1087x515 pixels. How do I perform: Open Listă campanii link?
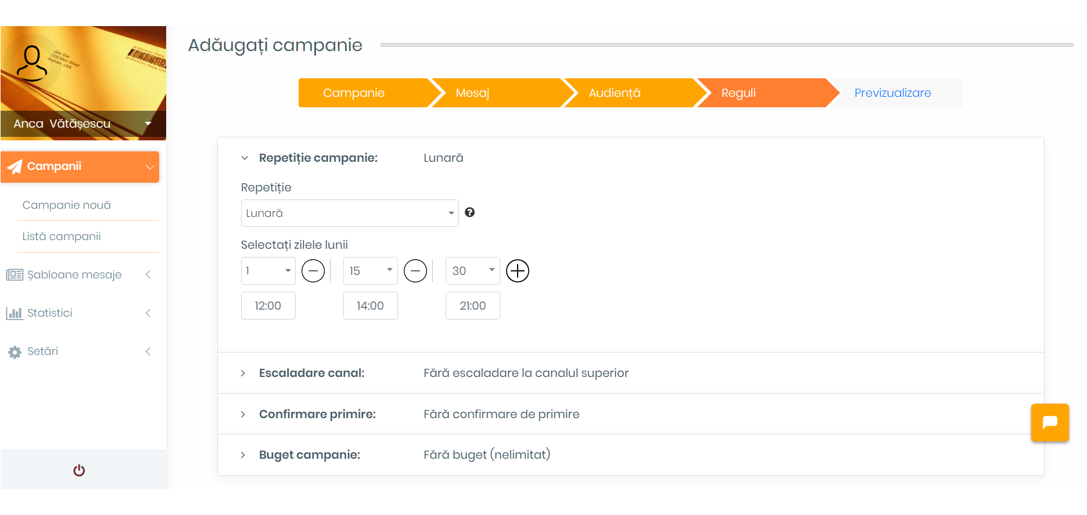(x=62, y=237)
